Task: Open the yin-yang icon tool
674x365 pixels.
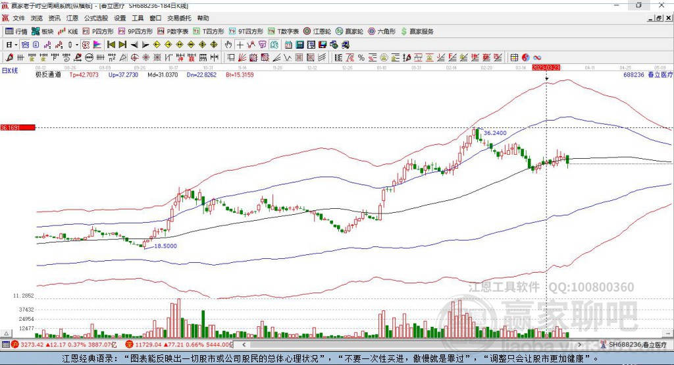Action: 526,57
